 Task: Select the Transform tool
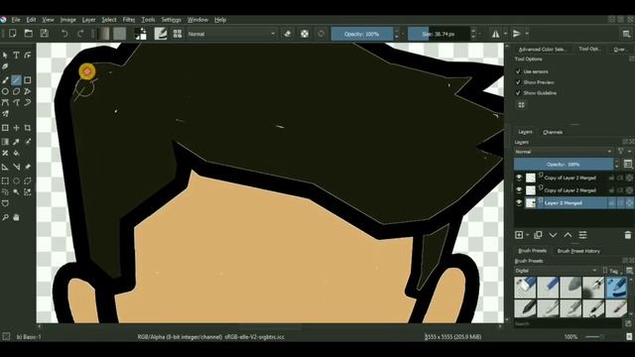click(5, 128)
